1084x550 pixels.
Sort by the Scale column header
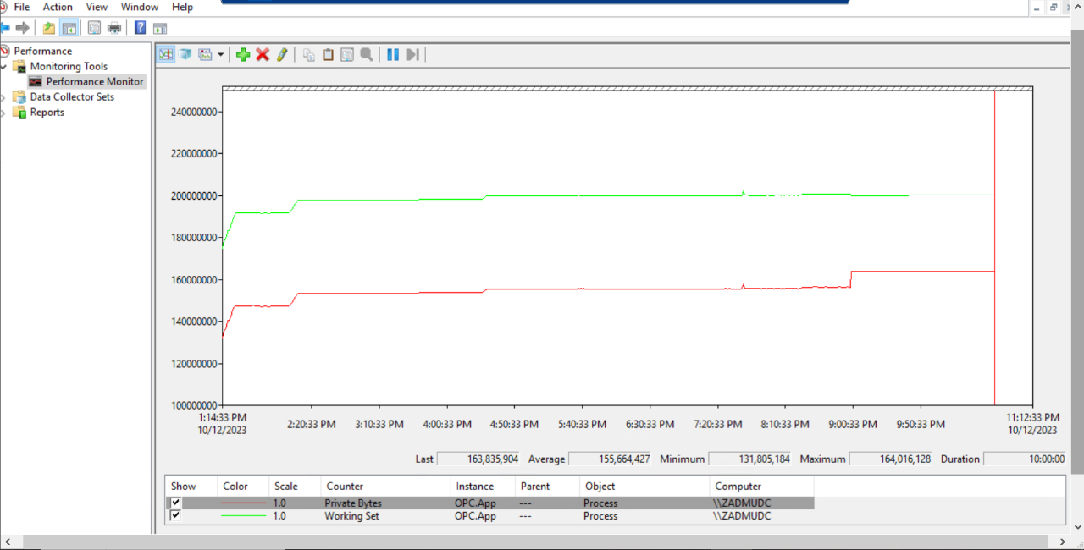click(295, 487)
